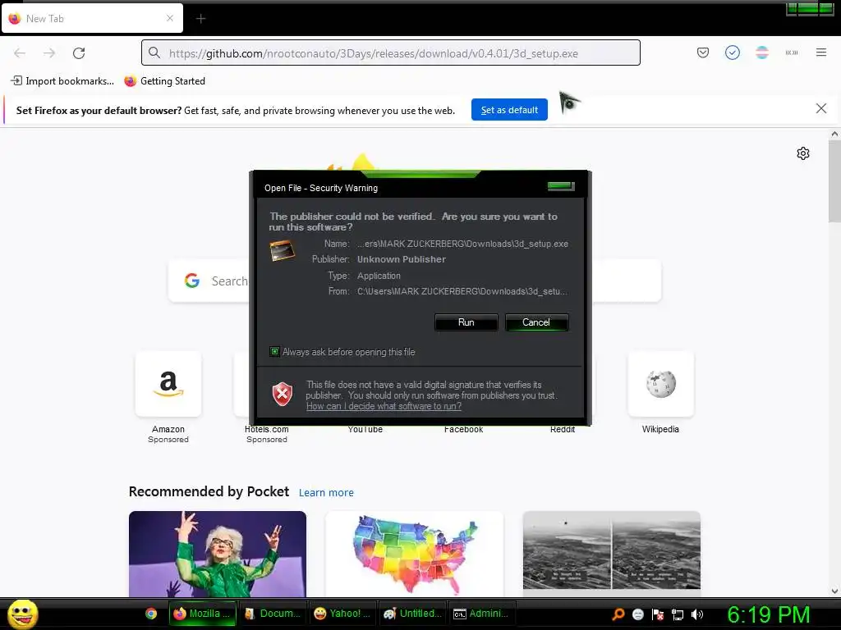Select the New Tab tab
This screenshot has height=630, width=841.
[x=92, y=19]
